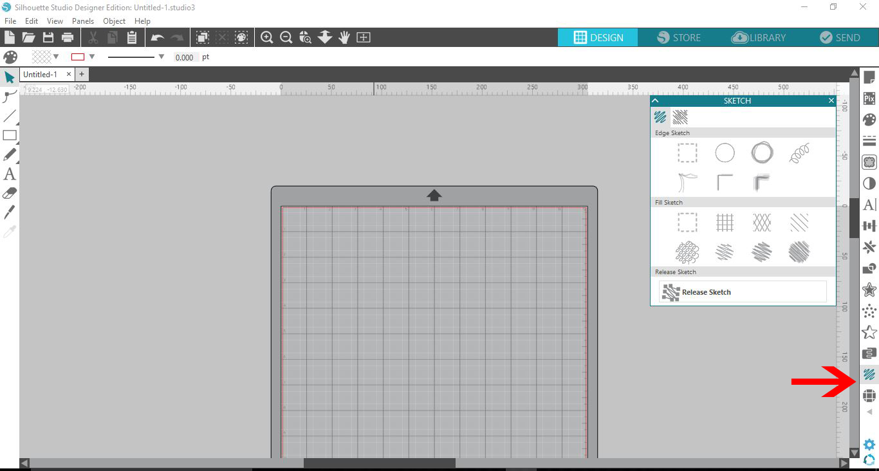Select the Line drawing tool
Screen dimensions: 879x471
tap(10, 116)
